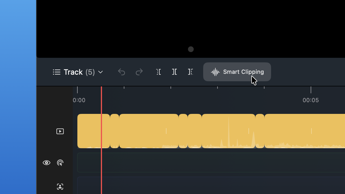Click the undo arrow icon

tap(121, 72)
